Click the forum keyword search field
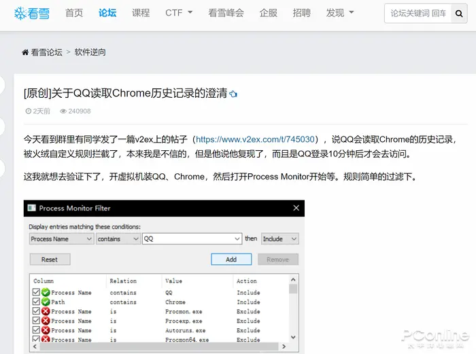476x354 pixels. tap(418, 14)
